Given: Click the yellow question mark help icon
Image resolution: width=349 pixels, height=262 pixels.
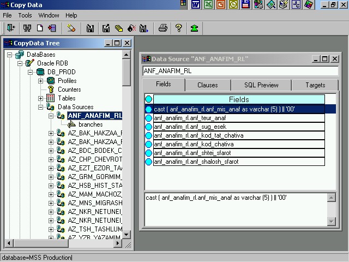Looking at the screenshot, I should (178, 28).
